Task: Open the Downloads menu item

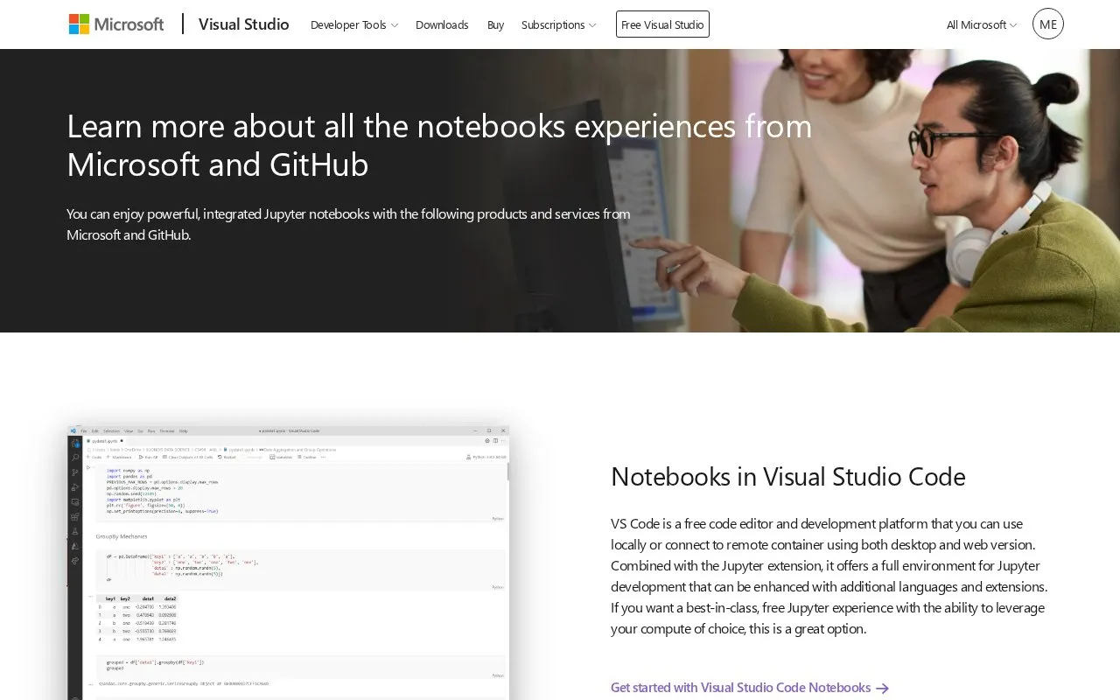Action: (x=442, y=24)
